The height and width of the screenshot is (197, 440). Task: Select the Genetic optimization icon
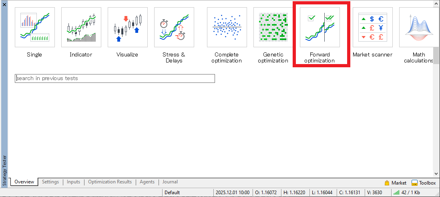(273, 27)
